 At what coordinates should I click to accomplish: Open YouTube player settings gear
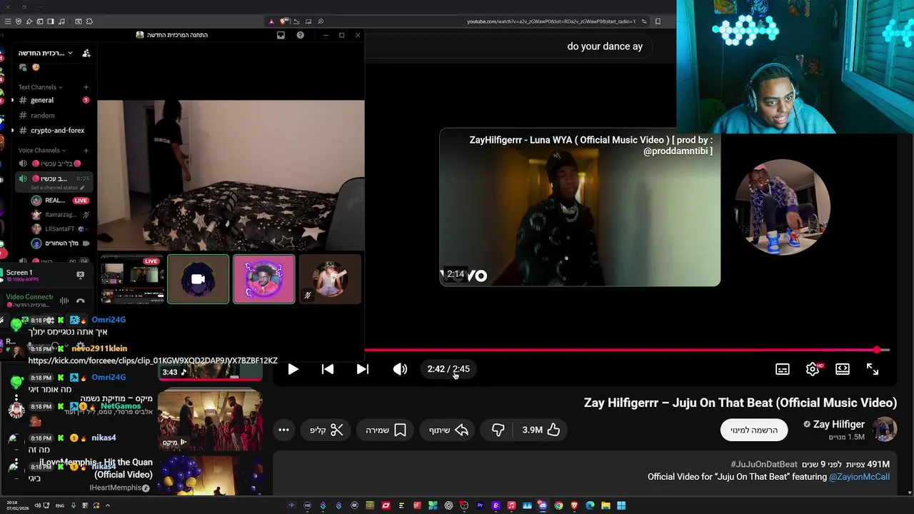813,369
